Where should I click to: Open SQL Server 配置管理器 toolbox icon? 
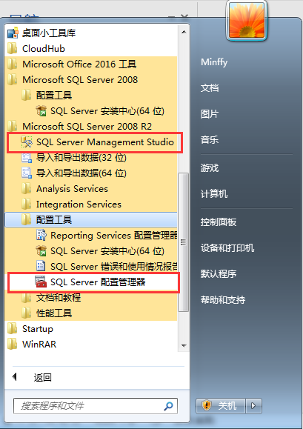[x=41, y=282]
